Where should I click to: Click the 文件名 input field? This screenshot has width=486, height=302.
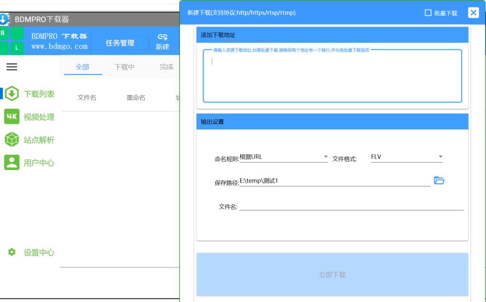pos(352,206)
